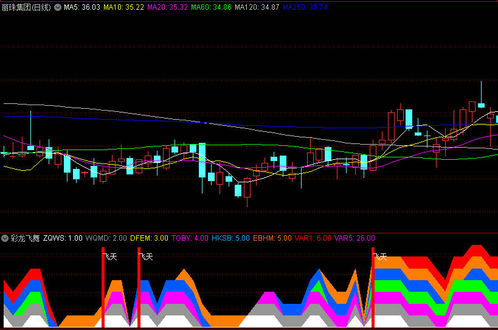This screenshot has width=498, height=330.
Task: Expand the 彩龙飞舞 indicator dropdown arrow
Action: [x=5, y=238]
